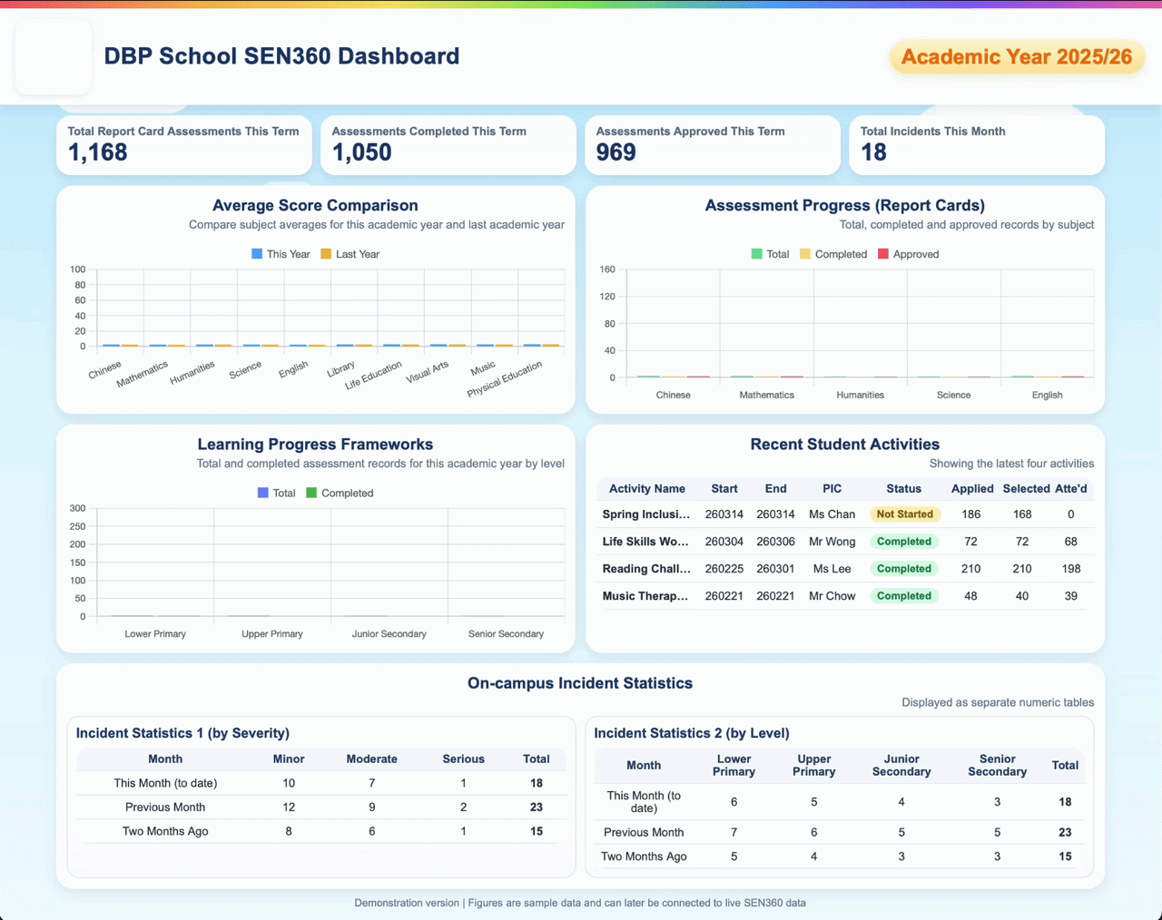
Task: Click the Assessments Approved This Term card
Action: (x=712, y=144)
